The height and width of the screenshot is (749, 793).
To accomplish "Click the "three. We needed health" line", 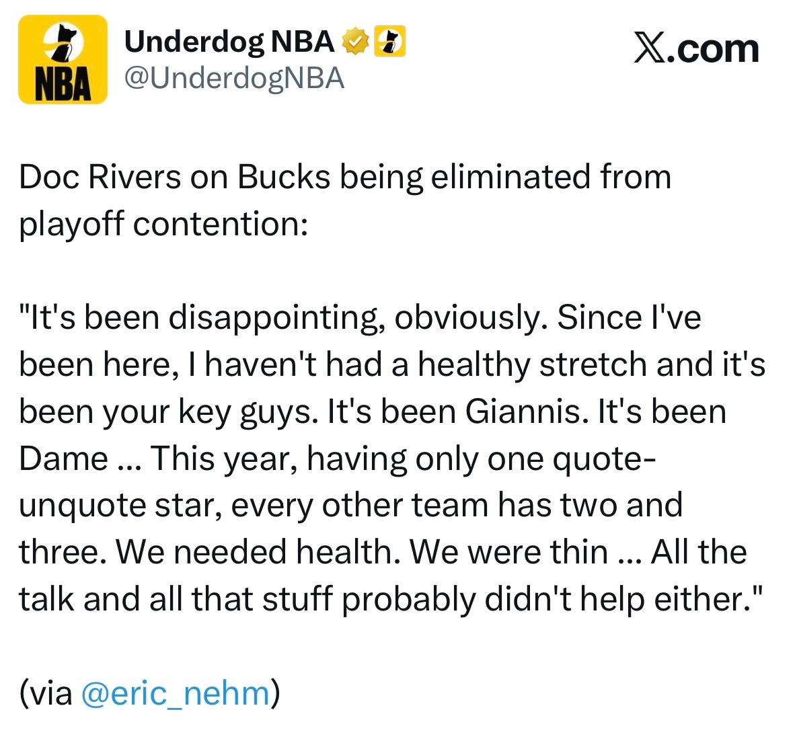I will click(x=383, y=552).
